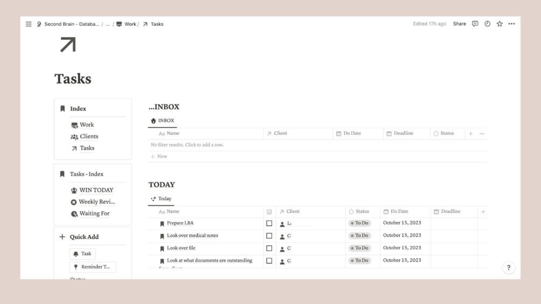Select the INBOX view tab
This screenshot has height=304, width=541.
click(163, 121)
